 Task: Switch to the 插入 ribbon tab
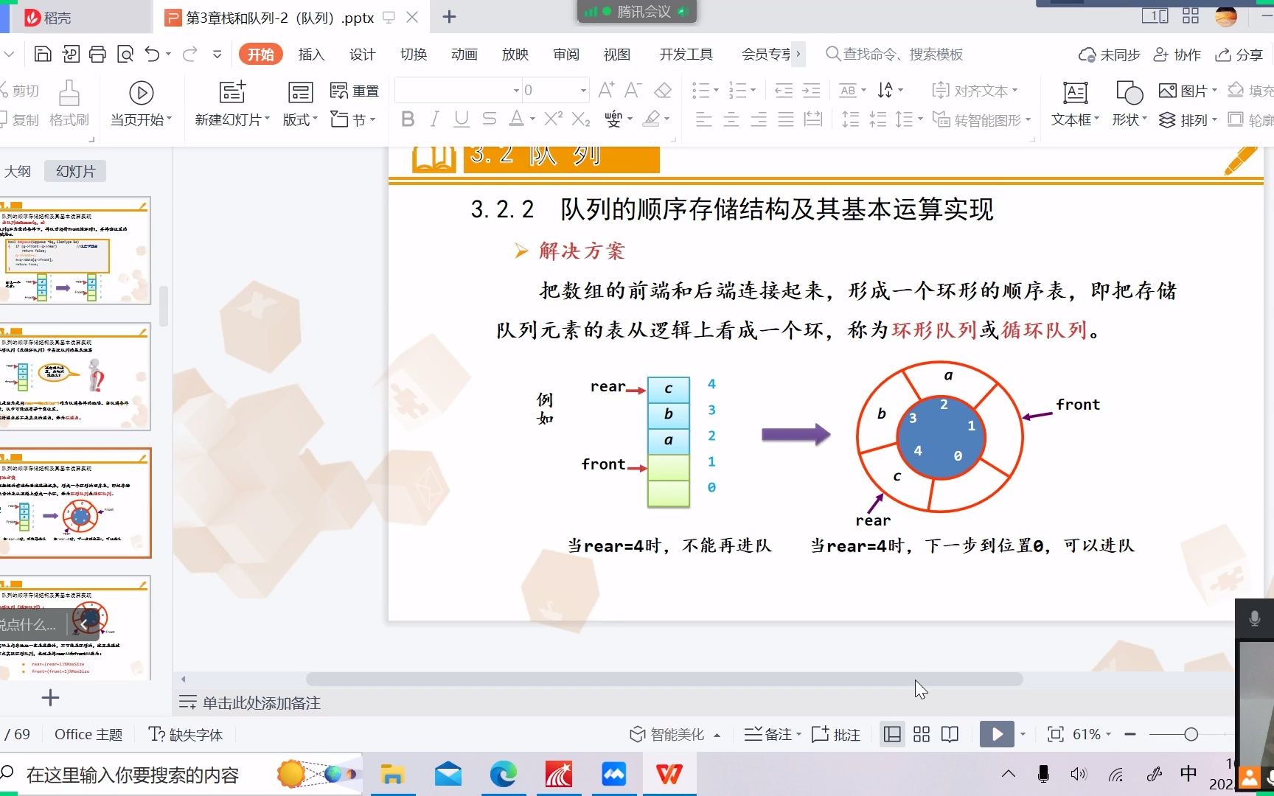click(x=311, y=54)
